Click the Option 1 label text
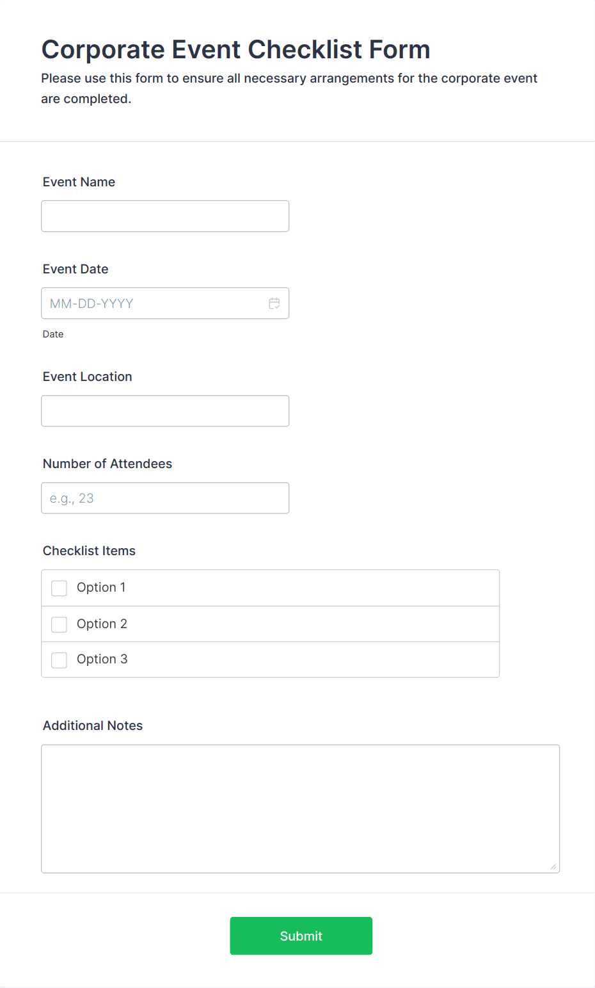Image resolution: width=595 pixels, height=988 pixels. click(x=101, y=587)
